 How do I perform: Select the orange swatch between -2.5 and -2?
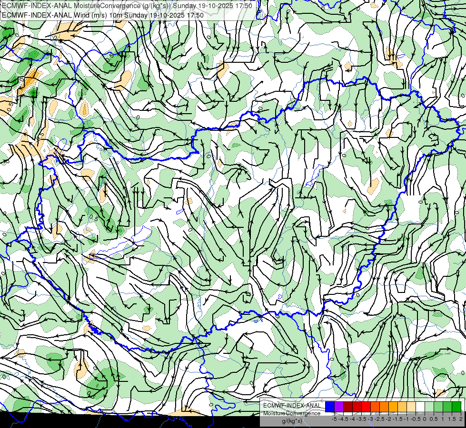(384, 407)
